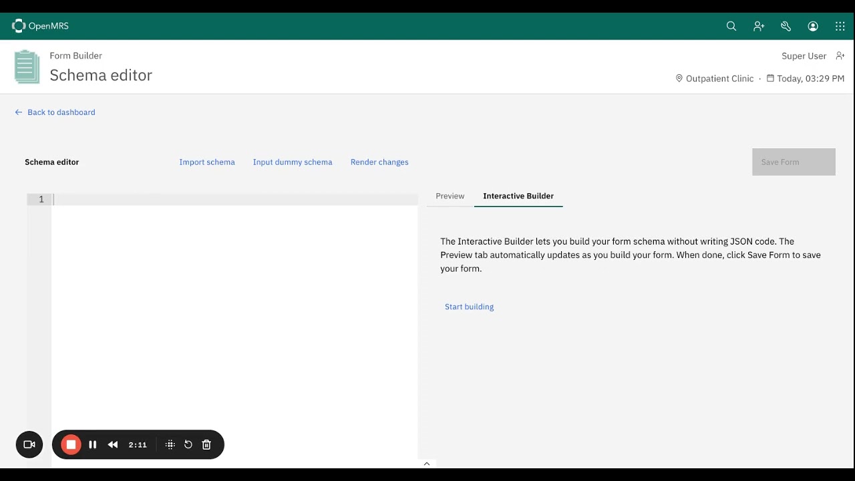Expand the bottom panel chevron
This screenshot has height=481, width=855.
coord(427,464)
